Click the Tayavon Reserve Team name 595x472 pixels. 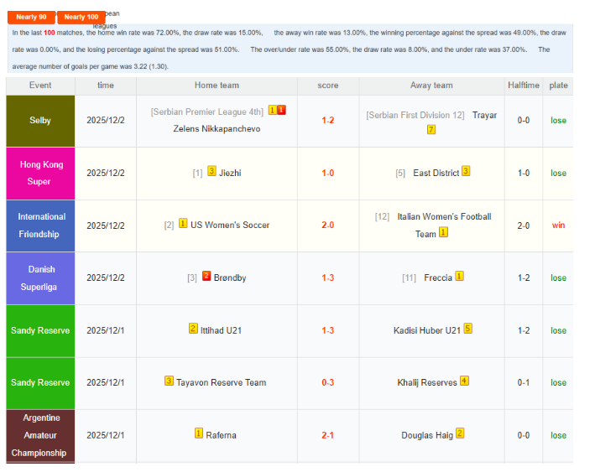(222, 382)
